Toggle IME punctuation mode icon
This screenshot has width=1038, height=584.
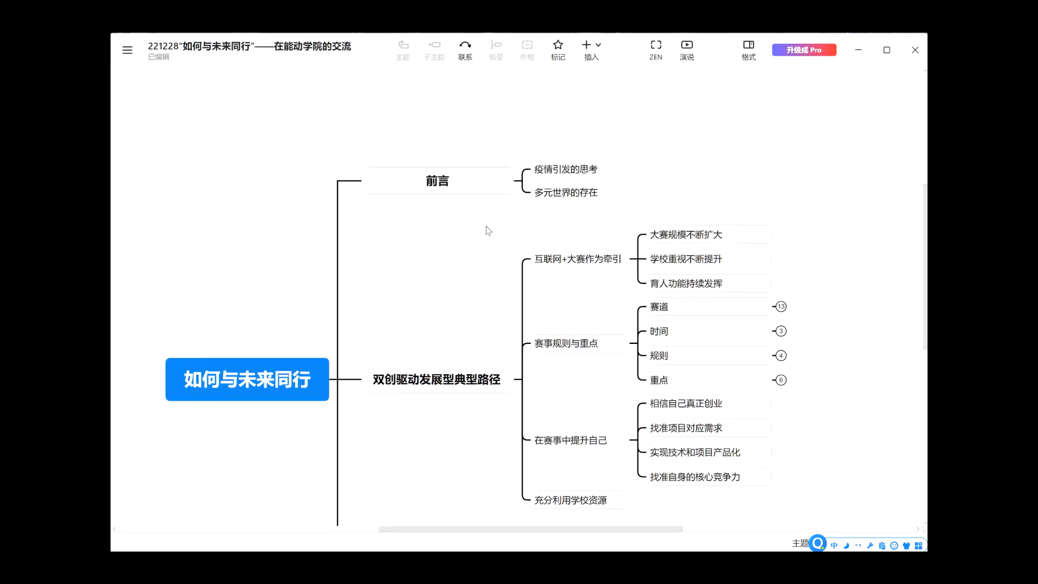click(858, 546)
